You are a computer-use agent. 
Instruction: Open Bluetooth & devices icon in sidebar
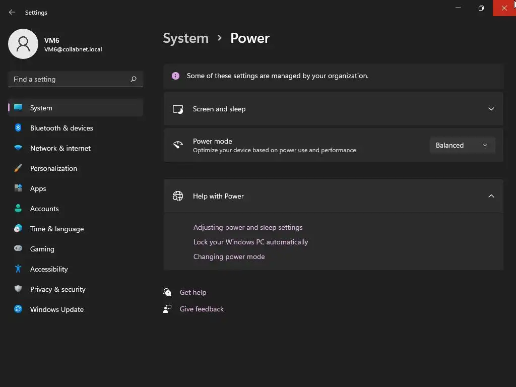18,128
